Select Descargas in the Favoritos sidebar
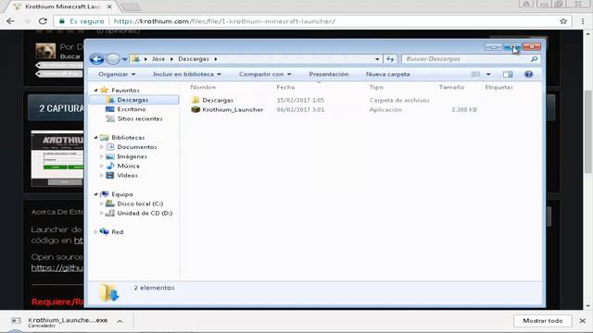This screenshot has height=333, width=593. point(133,100)
